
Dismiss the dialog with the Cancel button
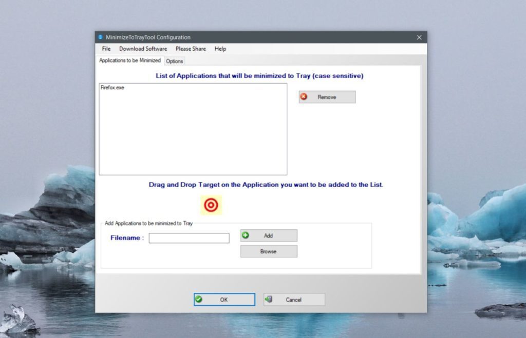[x=294, y=299]
